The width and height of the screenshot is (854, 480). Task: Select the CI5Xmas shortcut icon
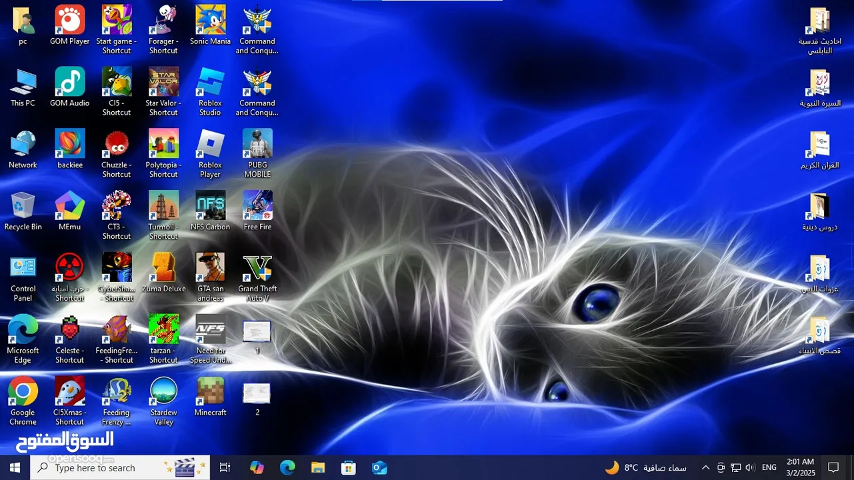point(69,402)
